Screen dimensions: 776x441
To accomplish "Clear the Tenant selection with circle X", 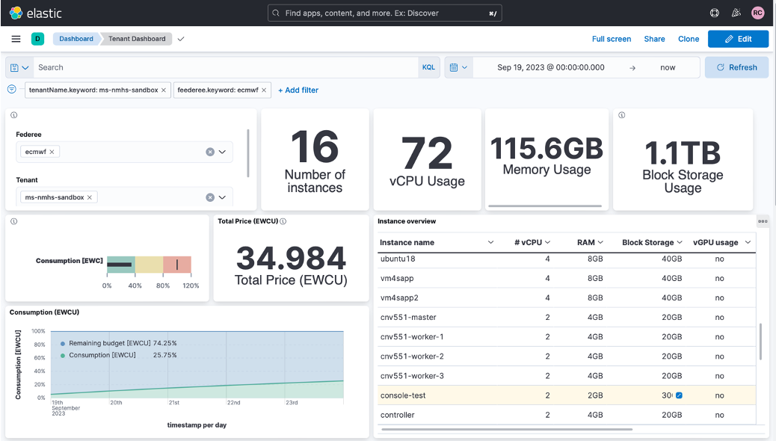I will [x=210, y=197].
